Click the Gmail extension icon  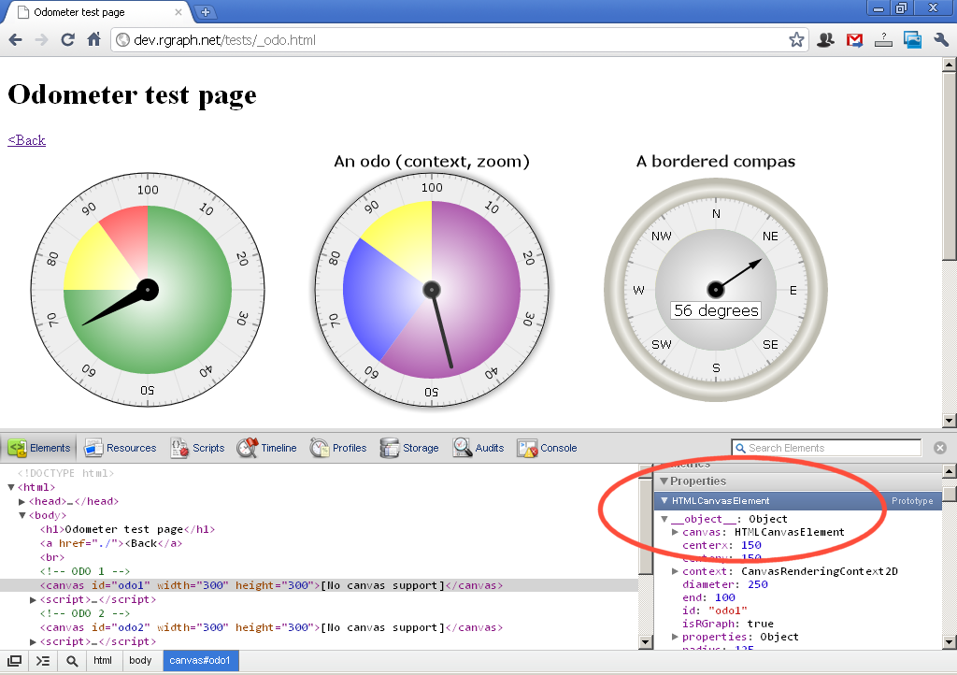click(x=854, y=39)
